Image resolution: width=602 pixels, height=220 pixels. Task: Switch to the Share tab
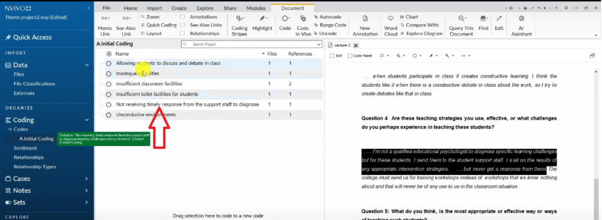(230, 8)
